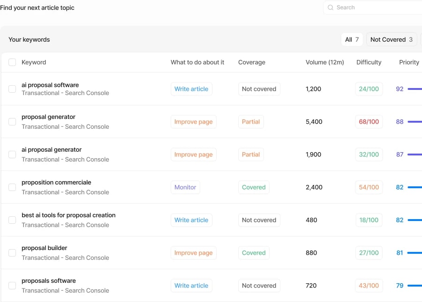Click the priority bar next to 88
Image resolution: width=422 pixels, height=302 pixels.
[415, 122]
